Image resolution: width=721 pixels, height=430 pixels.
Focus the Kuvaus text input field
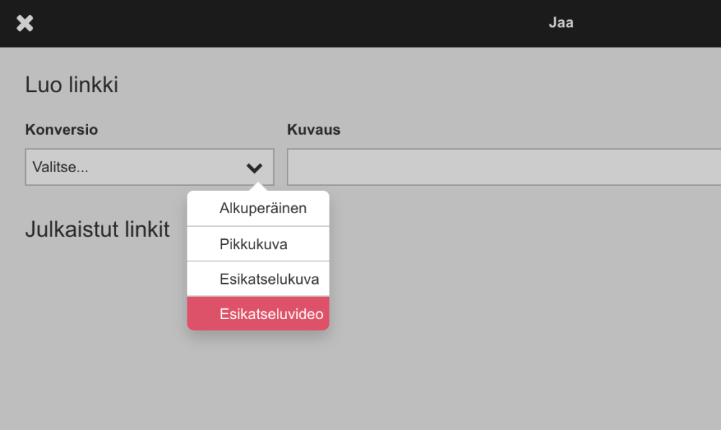coord(503,167)
